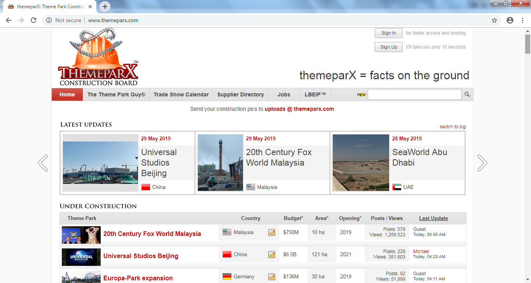Click UAE flag in SeaWorld card
531x283 pixels.
coord(397,187)
